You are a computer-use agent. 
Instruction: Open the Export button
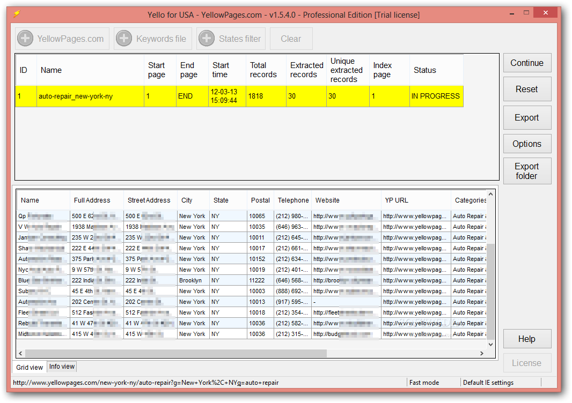(x=527, y=118)
